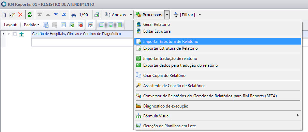Select Importar tradução de relatório
The height and width of the screenshot is (132, 308).
coord(217,59)
